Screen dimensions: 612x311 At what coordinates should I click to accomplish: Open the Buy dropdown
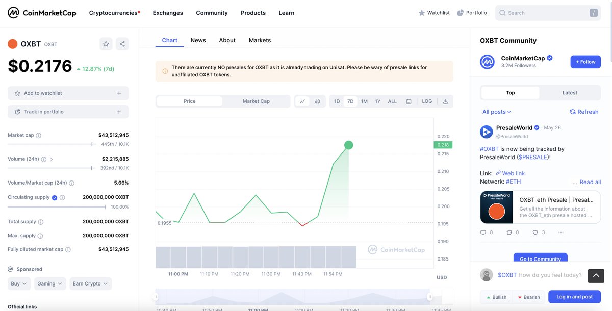(19, 284)
